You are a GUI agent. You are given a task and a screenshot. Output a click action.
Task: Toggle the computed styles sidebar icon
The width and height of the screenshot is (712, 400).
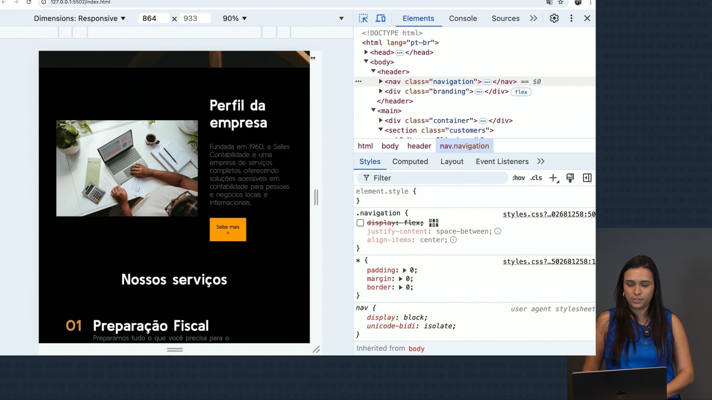coord(587,178)
